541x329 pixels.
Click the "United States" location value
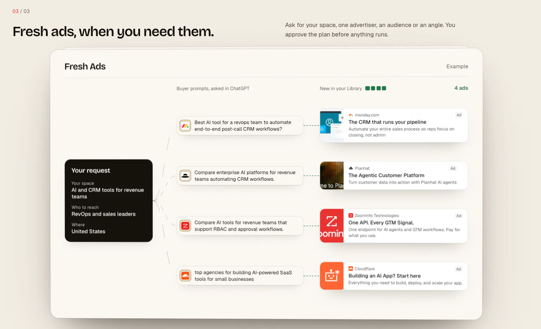[88, 231]
